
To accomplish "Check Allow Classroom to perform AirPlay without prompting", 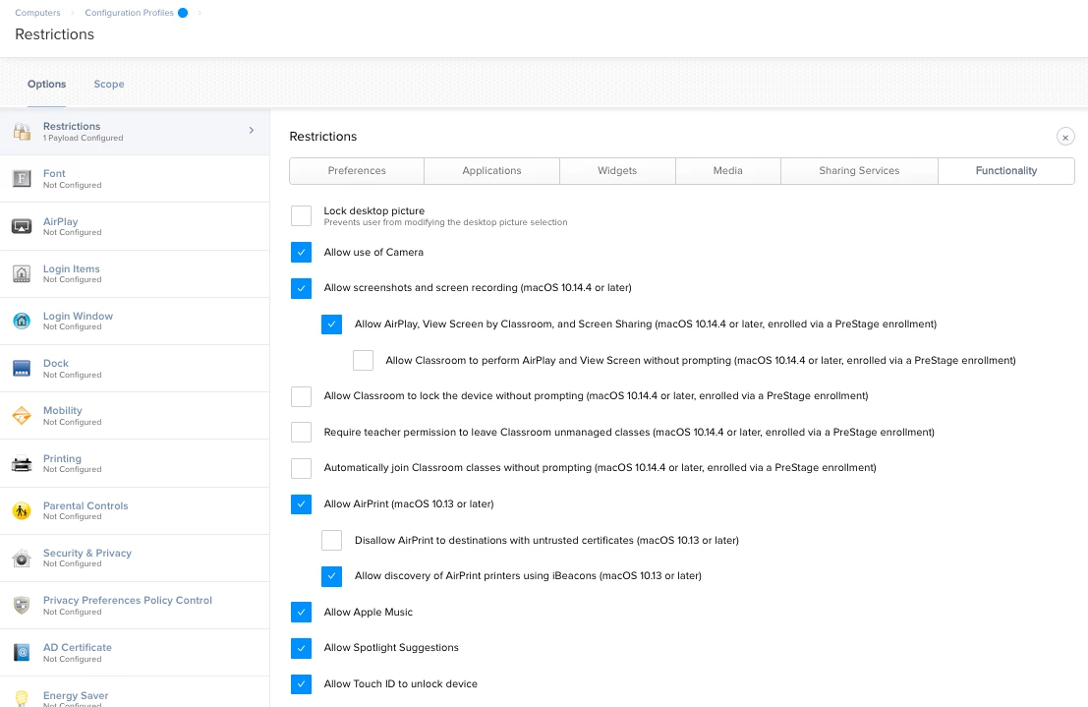I will (363, 361).
